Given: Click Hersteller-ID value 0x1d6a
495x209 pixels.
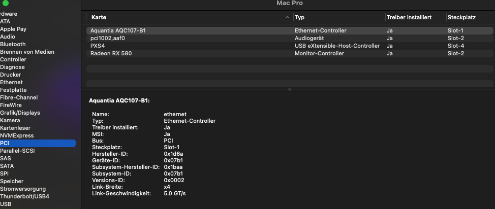Looking at the screenshot, I should pos(173,154).
